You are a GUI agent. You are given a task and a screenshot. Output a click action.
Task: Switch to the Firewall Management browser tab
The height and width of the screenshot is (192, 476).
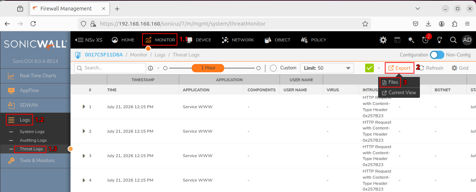pyautogui.click(x=70, y=9)
